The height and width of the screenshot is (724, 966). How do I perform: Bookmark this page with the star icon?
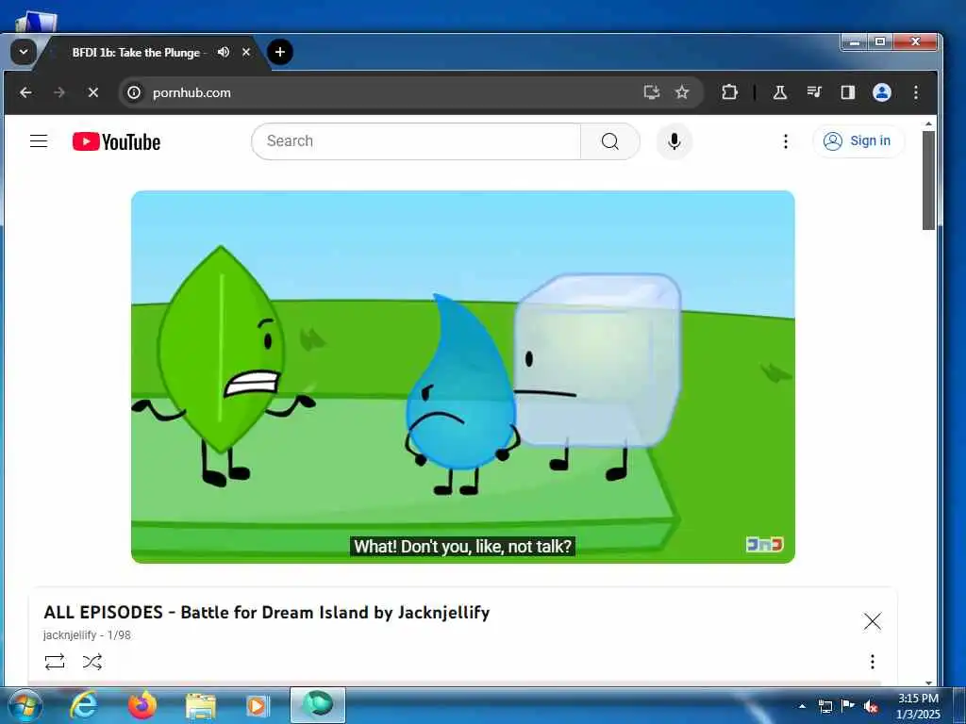point(681,92)
